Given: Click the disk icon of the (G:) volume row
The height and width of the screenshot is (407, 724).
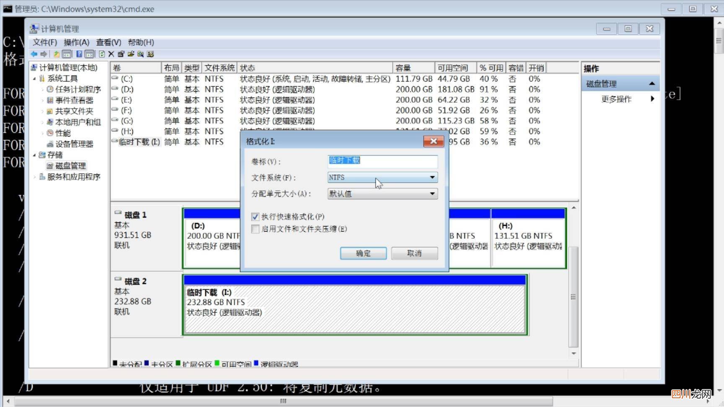Looking at the screenshot, I should pyautogui.click(x=115, y=120).
